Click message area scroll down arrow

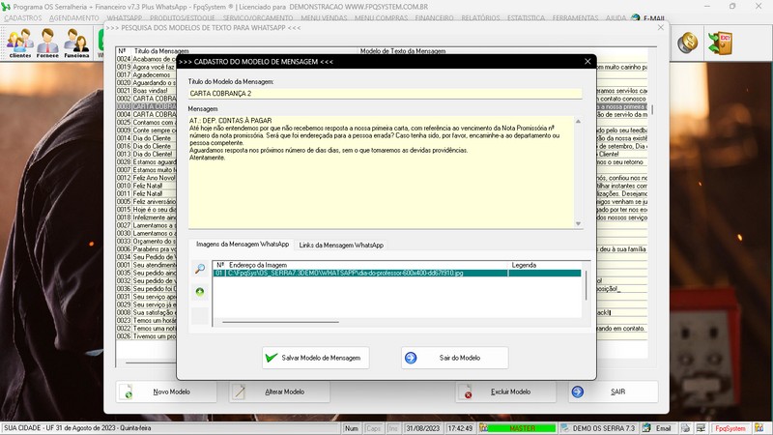click(578, 224)
